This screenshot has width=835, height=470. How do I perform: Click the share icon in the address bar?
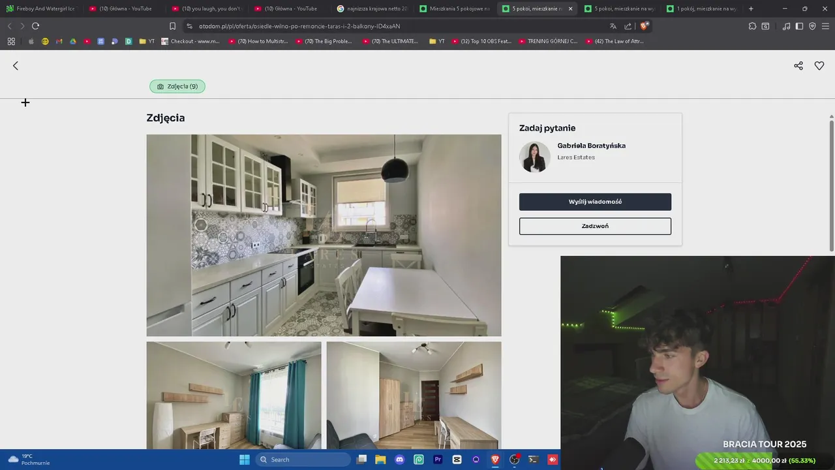pos(628,26)
